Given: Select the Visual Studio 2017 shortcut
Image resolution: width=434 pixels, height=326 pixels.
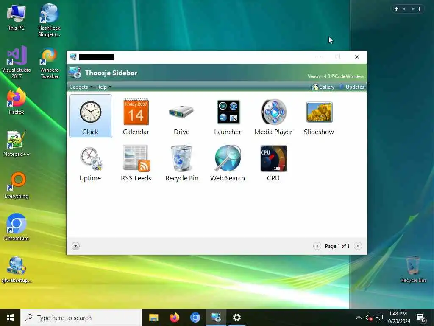Looking at the screenshot, I should (x=17, y=62).
